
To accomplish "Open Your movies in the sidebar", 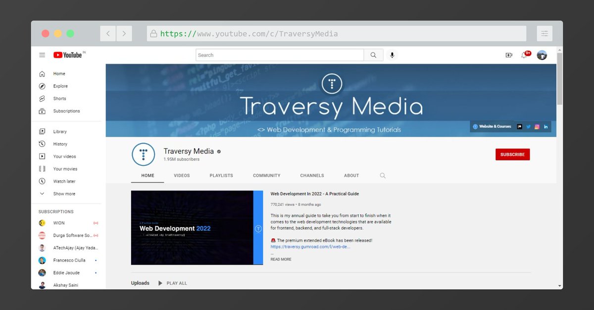I will [x=66, y=169].
